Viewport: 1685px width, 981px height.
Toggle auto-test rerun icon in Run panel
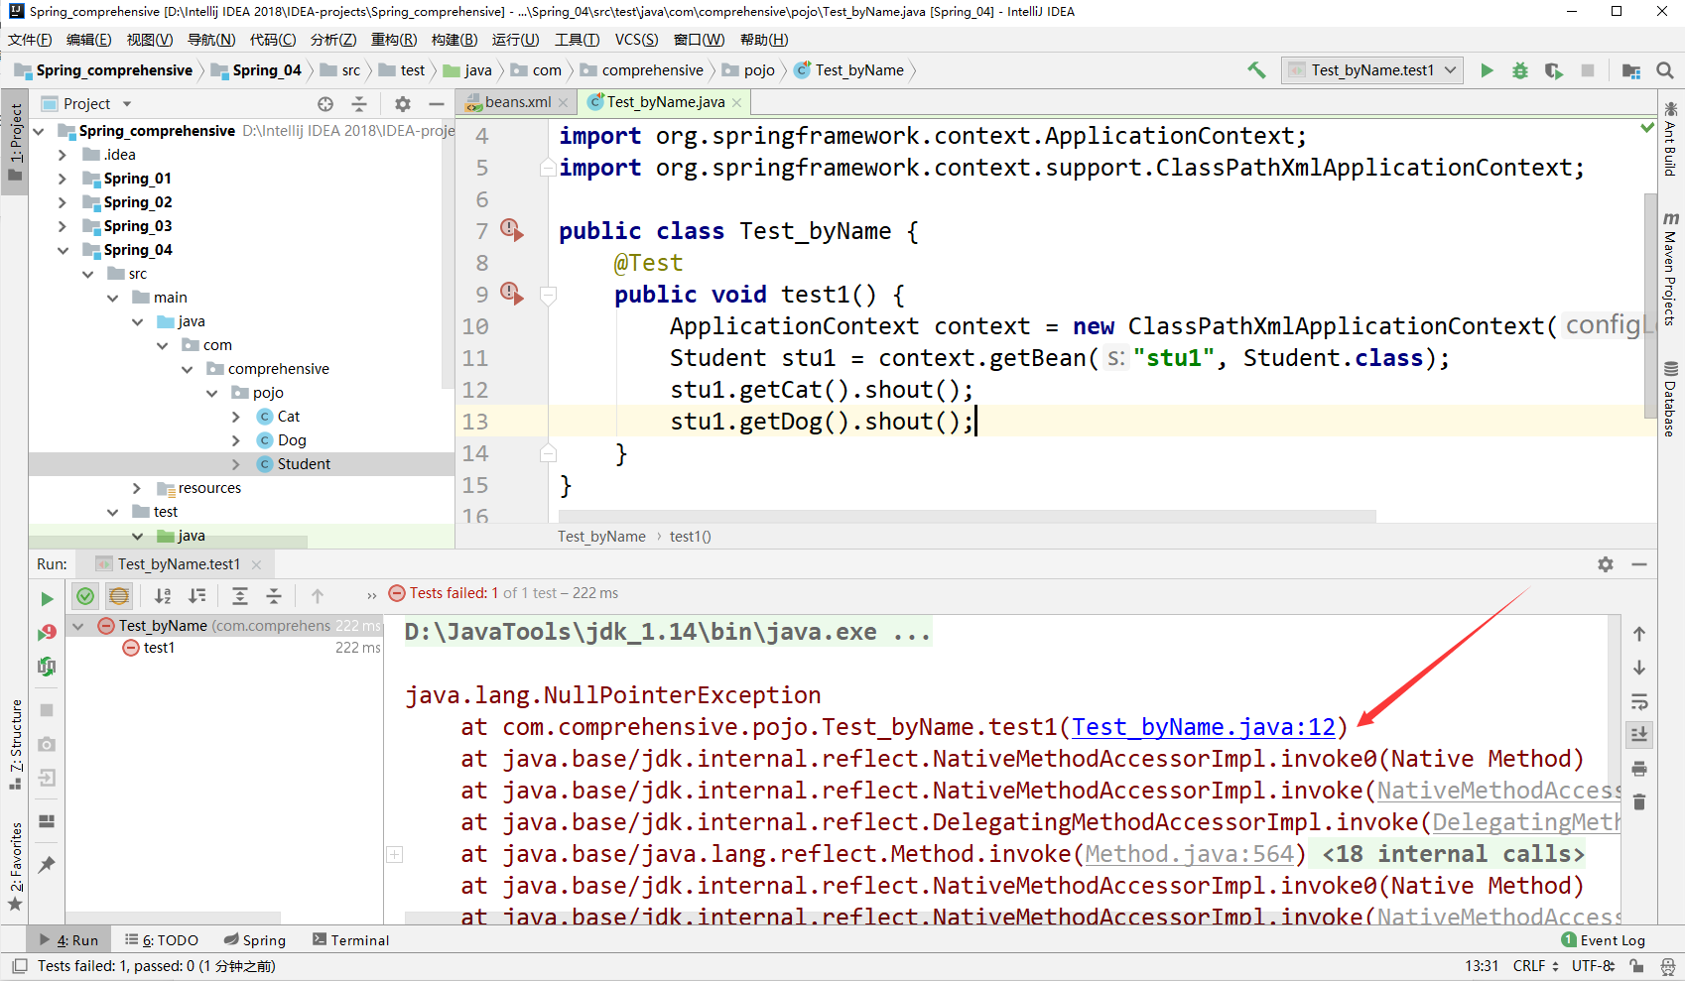[x=47, y=667]
